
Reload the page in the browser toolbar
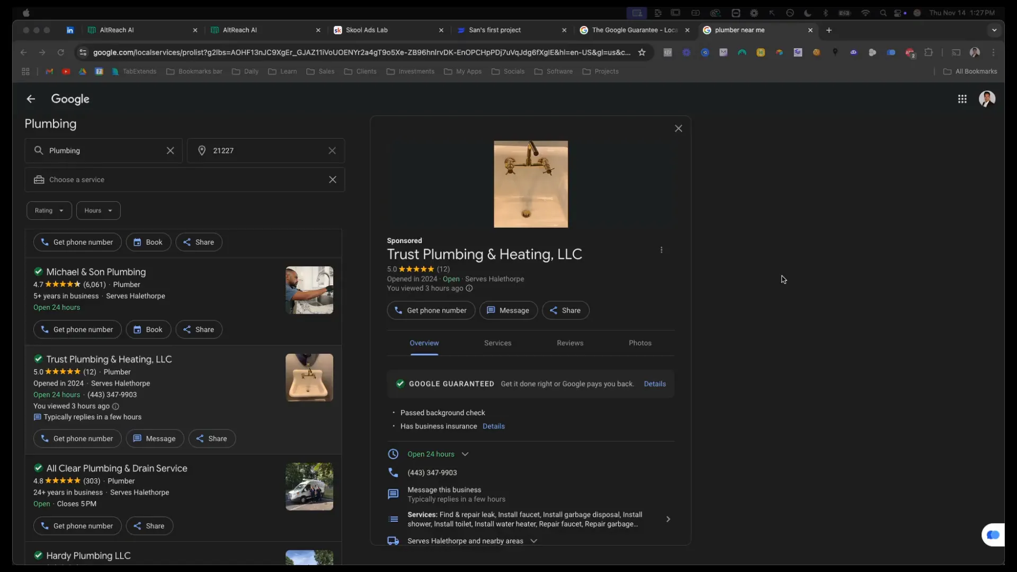(x=60, y=52)
